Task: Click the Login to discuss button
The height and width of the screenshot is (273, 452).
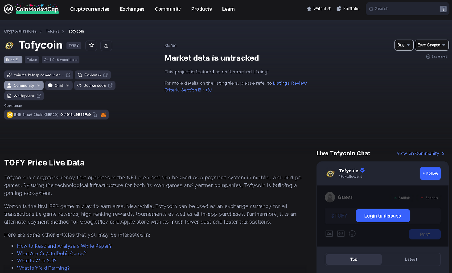Action: (x=383, y=216)
